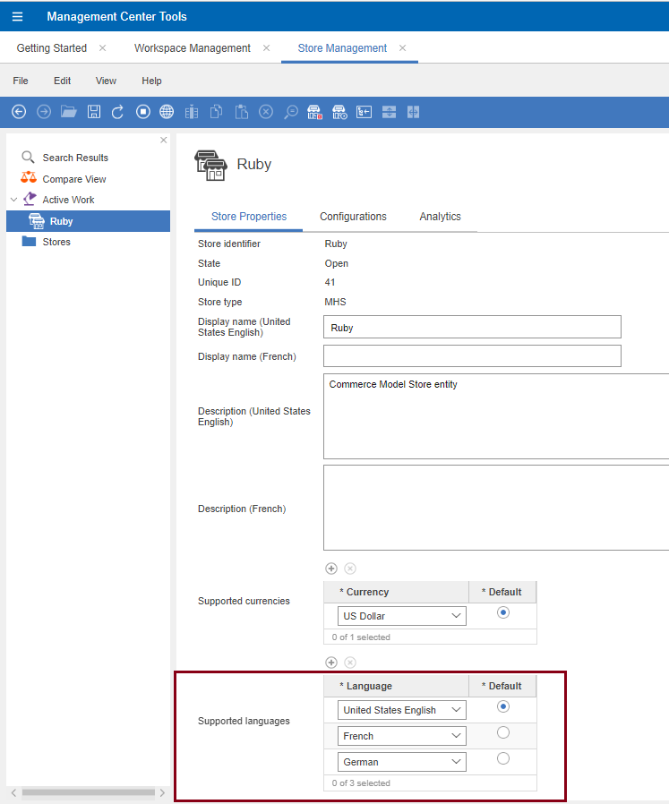Set German as the default language

coord(502,759)
